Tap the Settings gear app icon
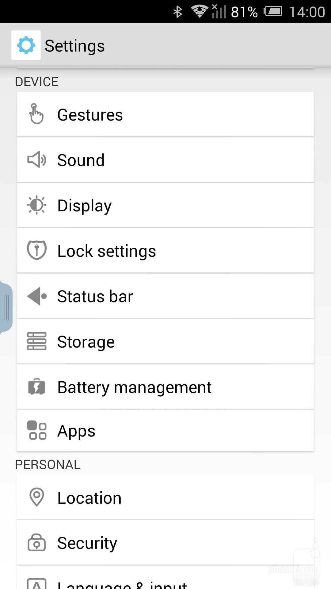 click(26, 45)
